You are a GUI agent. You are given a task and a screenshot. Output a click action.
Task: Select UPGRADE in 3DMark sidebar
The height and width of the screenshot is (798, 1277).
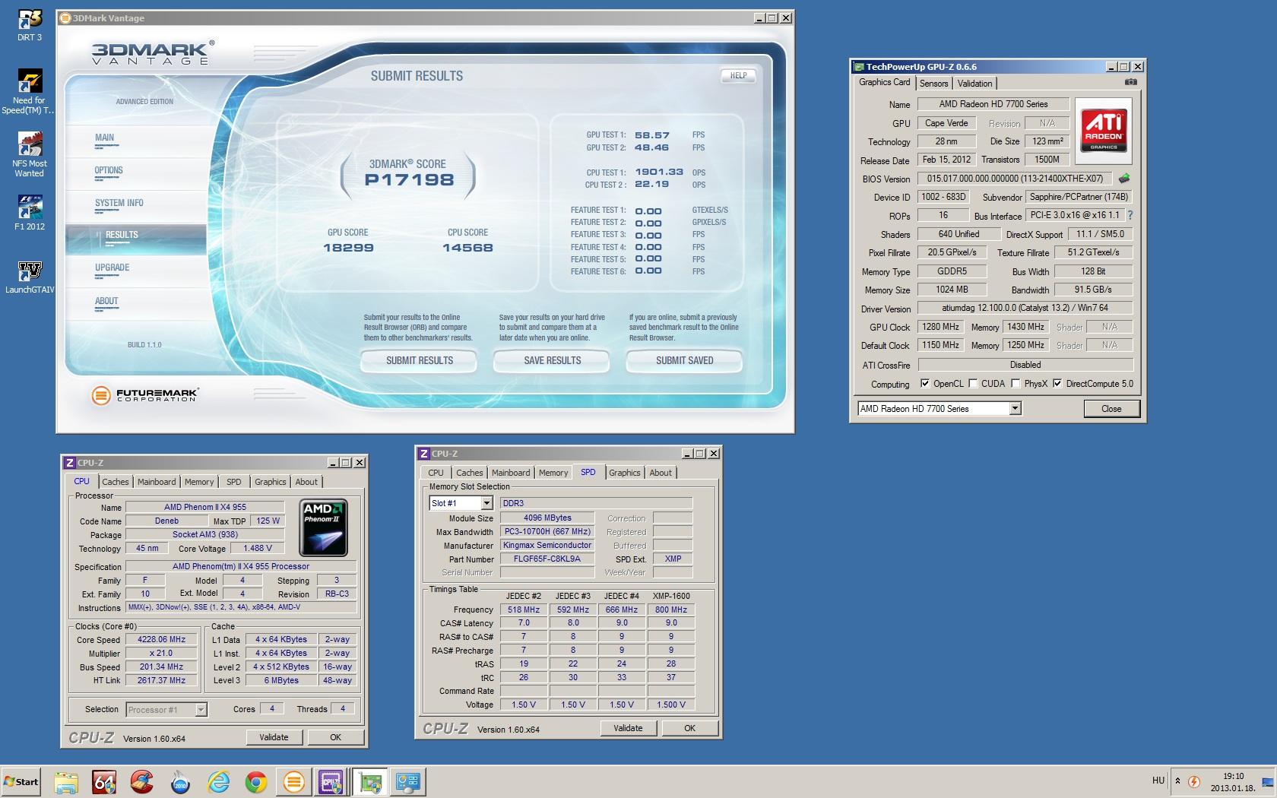pos(112,268)
